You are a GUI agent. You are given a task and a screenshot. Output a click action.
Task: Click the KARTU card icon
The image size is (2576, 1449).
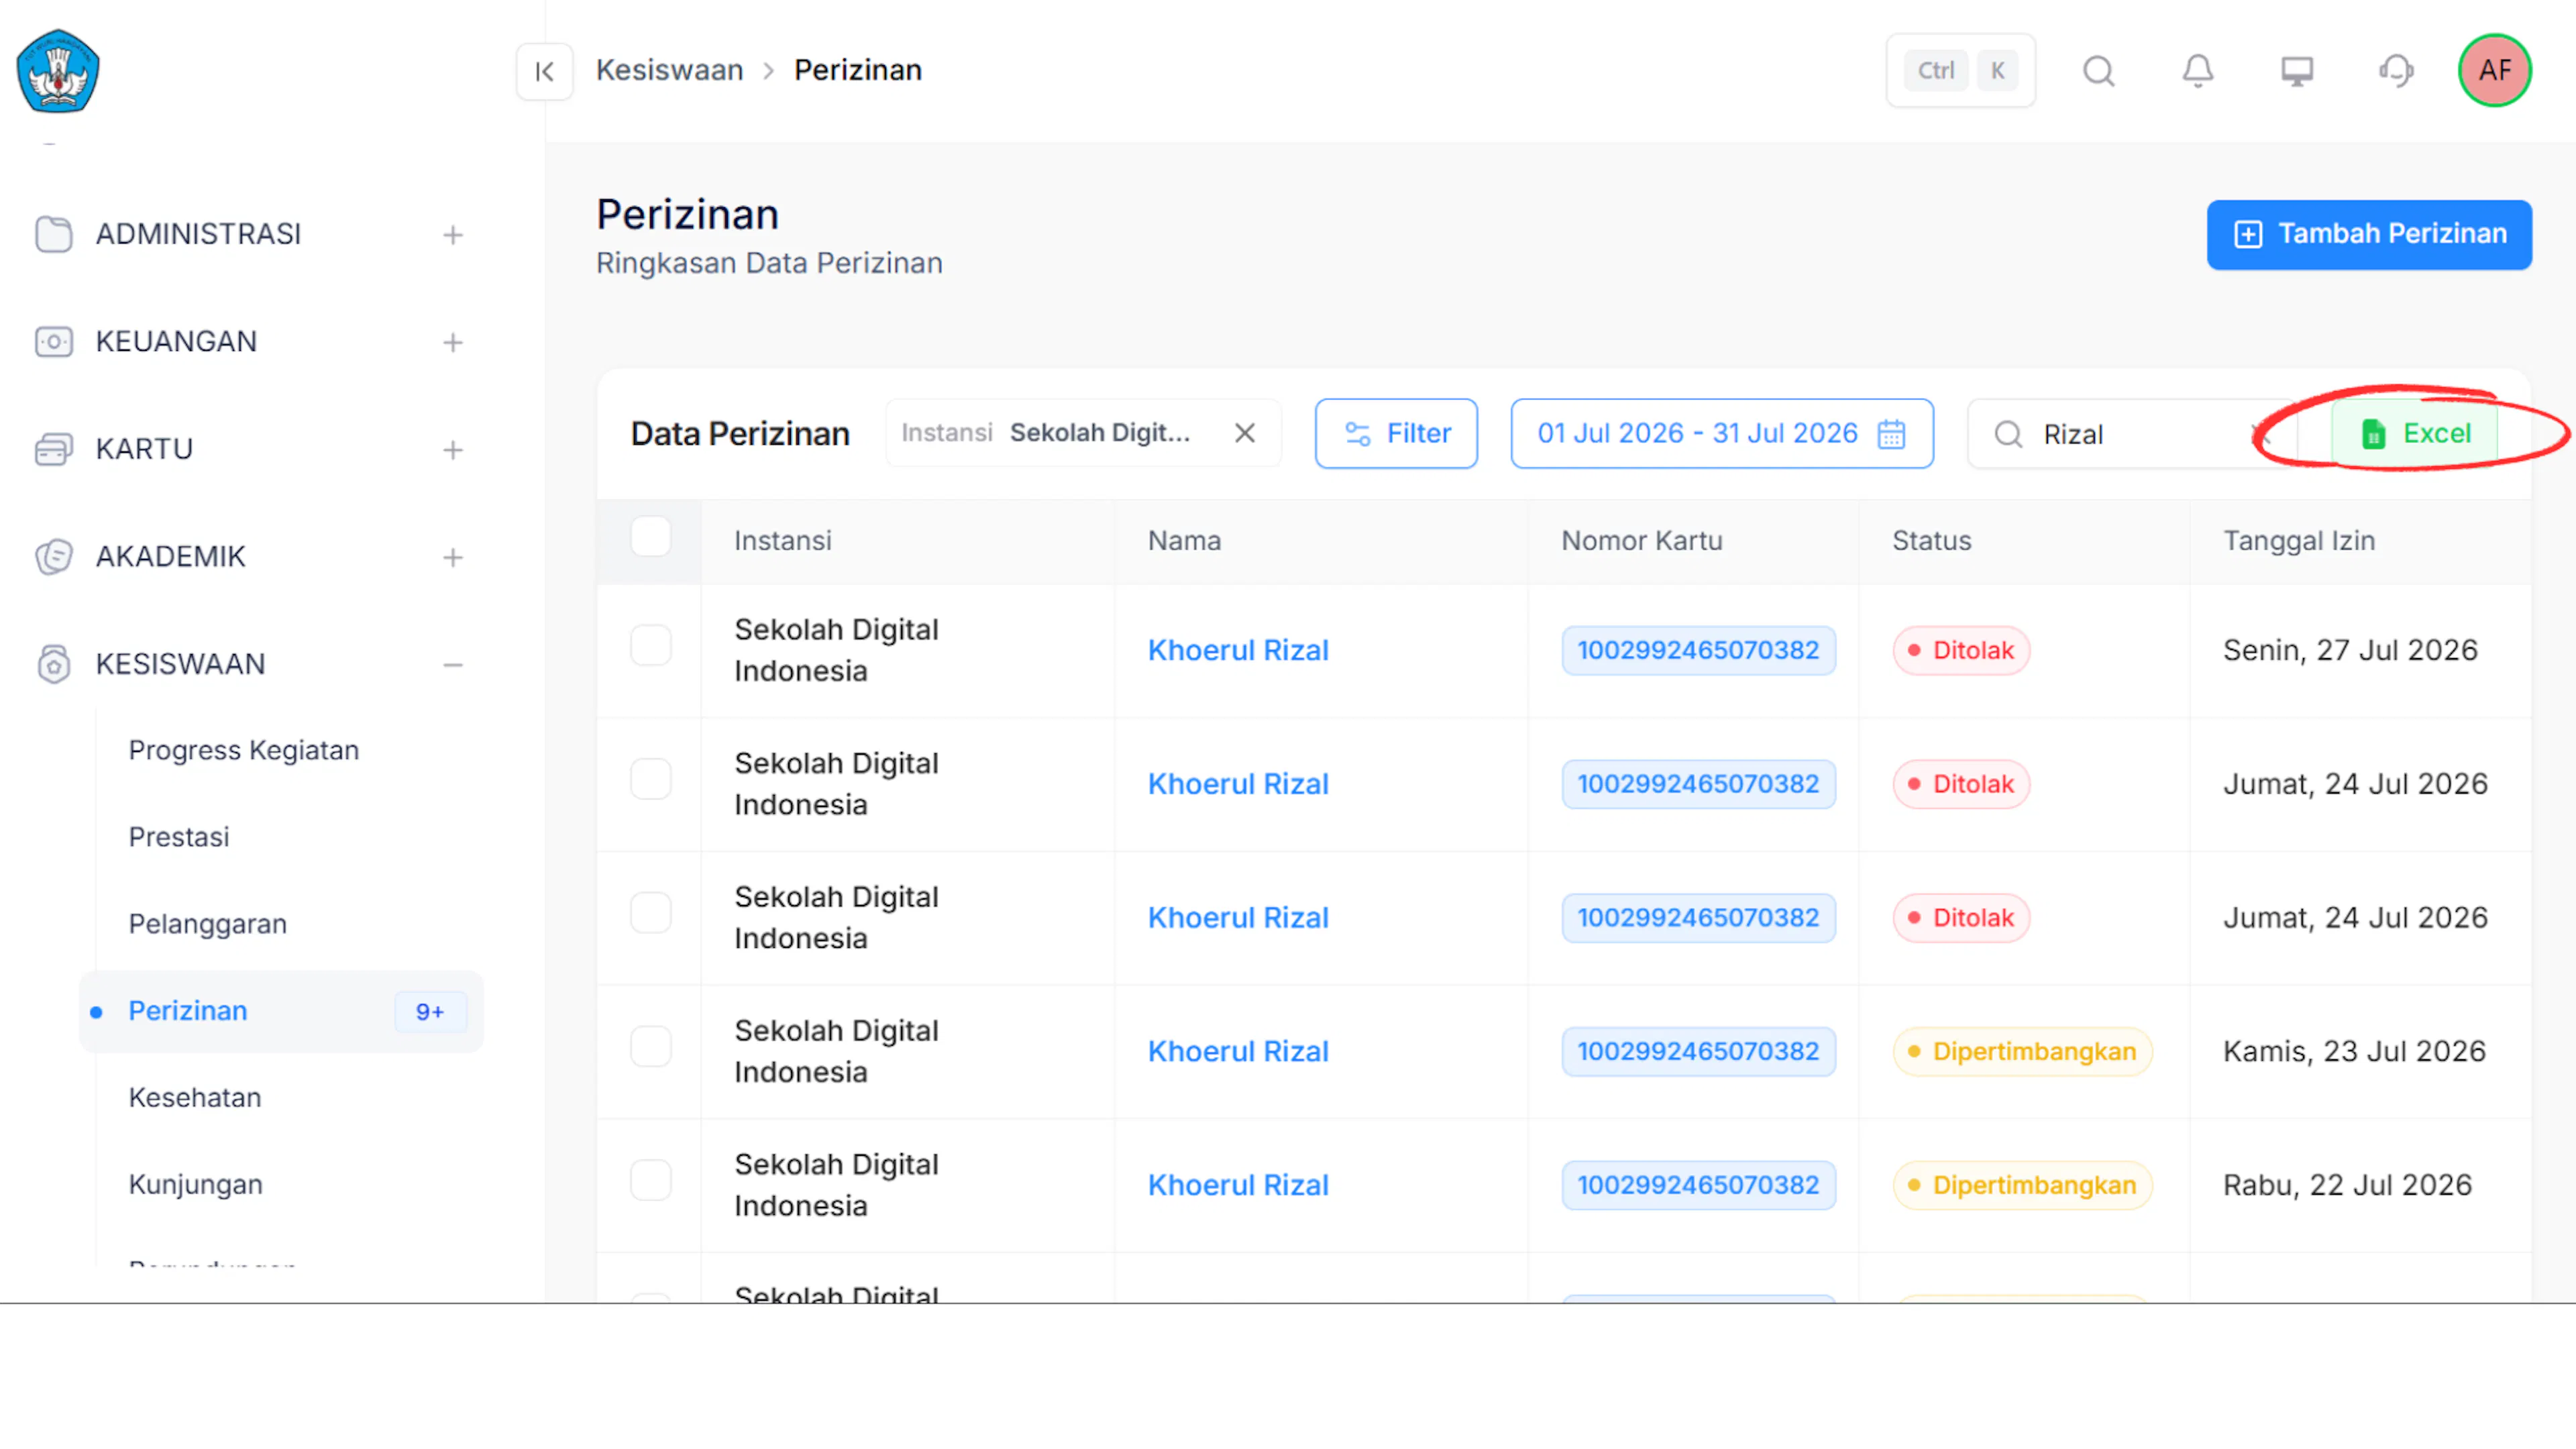click(53, 449)
